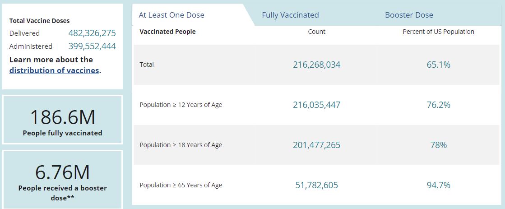The height and width of the screenshot is (209, 505).
Task: Click the 51,782,605 count value
Action: point(316,185)
